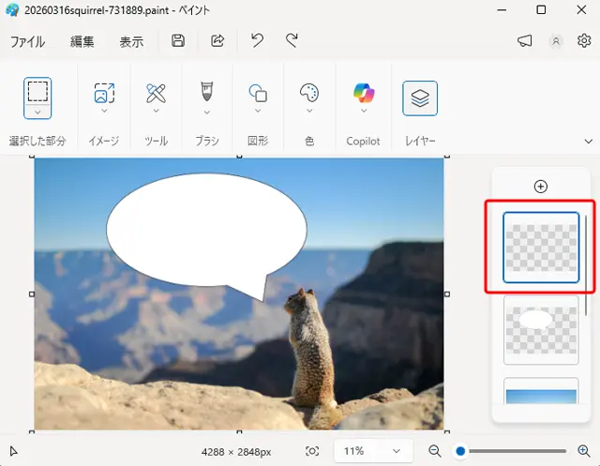Expand the selection tool dropdown
The image size is (600, 466).
coord(37,113)
